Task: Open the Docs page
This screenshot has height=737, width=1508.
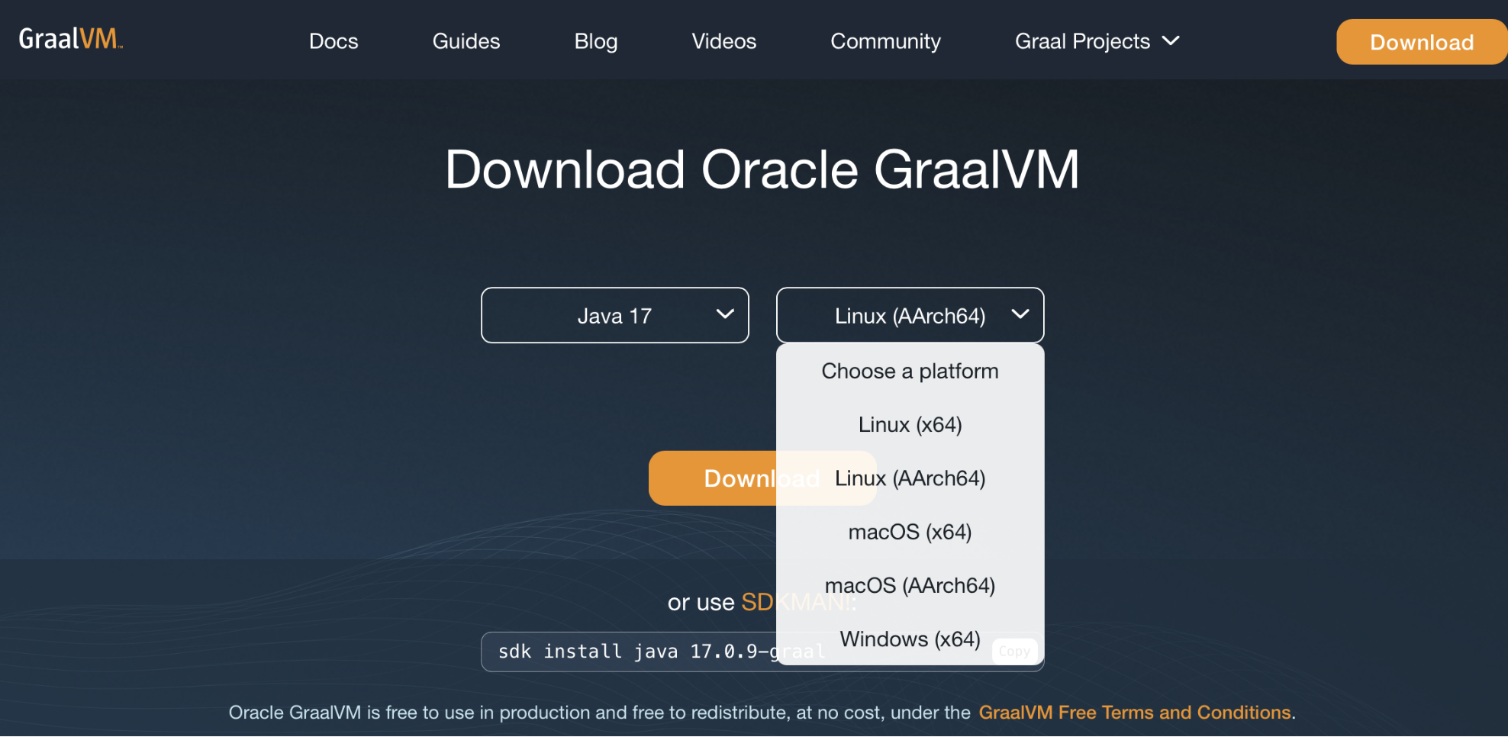Action: [333, 41]
